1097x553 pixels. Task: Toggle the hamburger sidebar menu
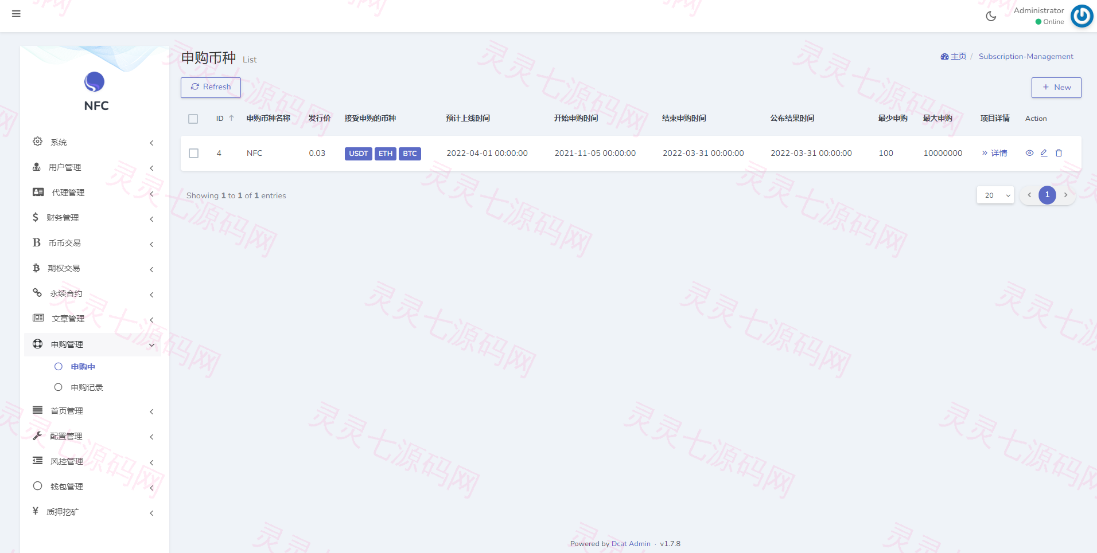(x=16, y=14)
